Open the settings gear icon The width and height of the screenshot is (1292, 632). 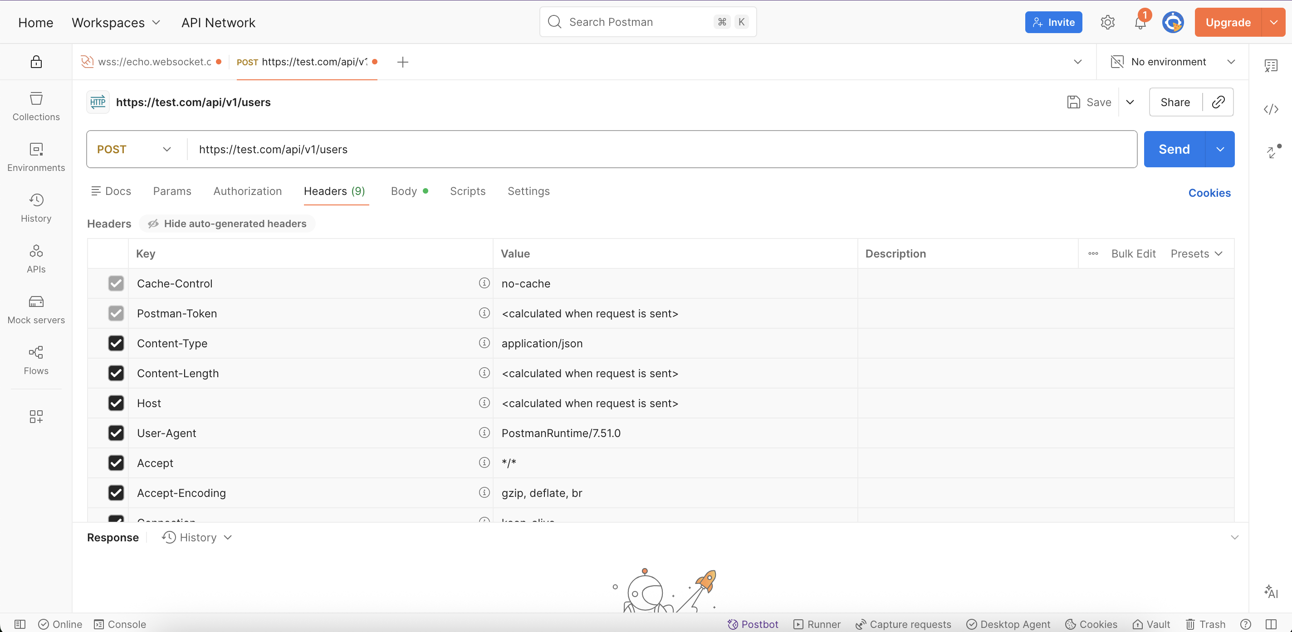pos(1107,23)
